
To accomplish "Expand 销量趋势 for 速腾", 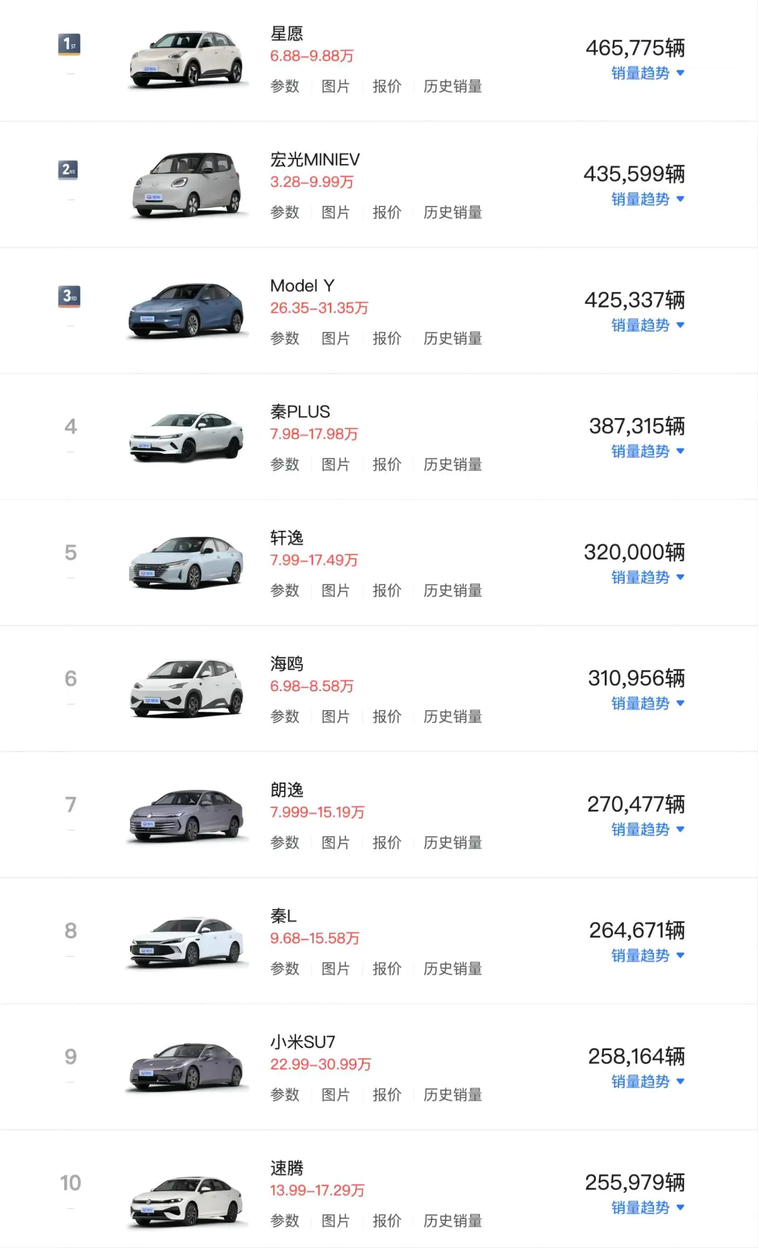I will point(648,1207).
